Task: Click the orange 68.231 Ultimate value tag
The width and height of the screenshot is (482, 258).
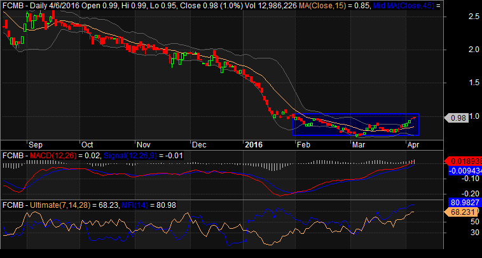Action: [x=461, y=212]
